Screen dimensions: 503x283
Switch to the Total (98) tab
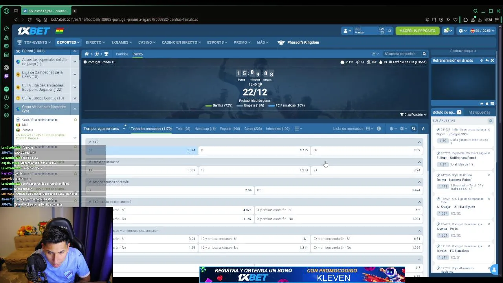(183, 129)
